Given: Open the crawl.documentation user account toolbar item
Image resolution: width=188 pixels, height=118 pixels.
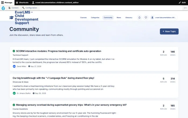Looking at the screenshot, I should tap(55, 2).
